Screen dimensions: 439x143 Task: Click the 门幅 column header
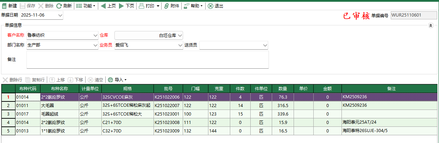pyautogui.click(x=195, y=88)
